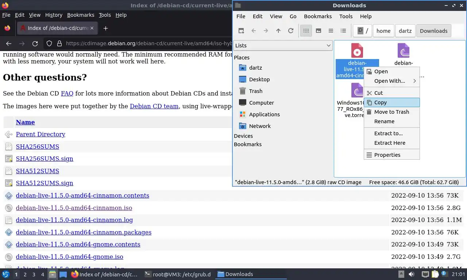Open SHA256SUMS link
Viewport: 467px width, 280px height.
coord(38,147)
